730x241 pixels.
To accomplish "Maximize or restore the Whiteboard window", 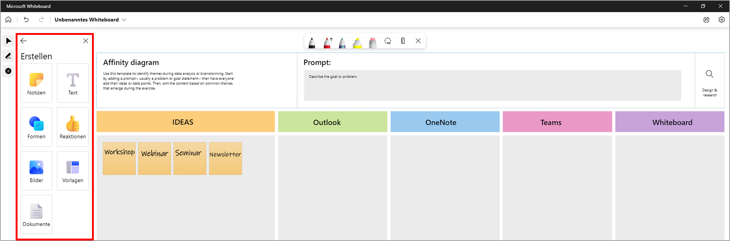I will click(703, 6).
